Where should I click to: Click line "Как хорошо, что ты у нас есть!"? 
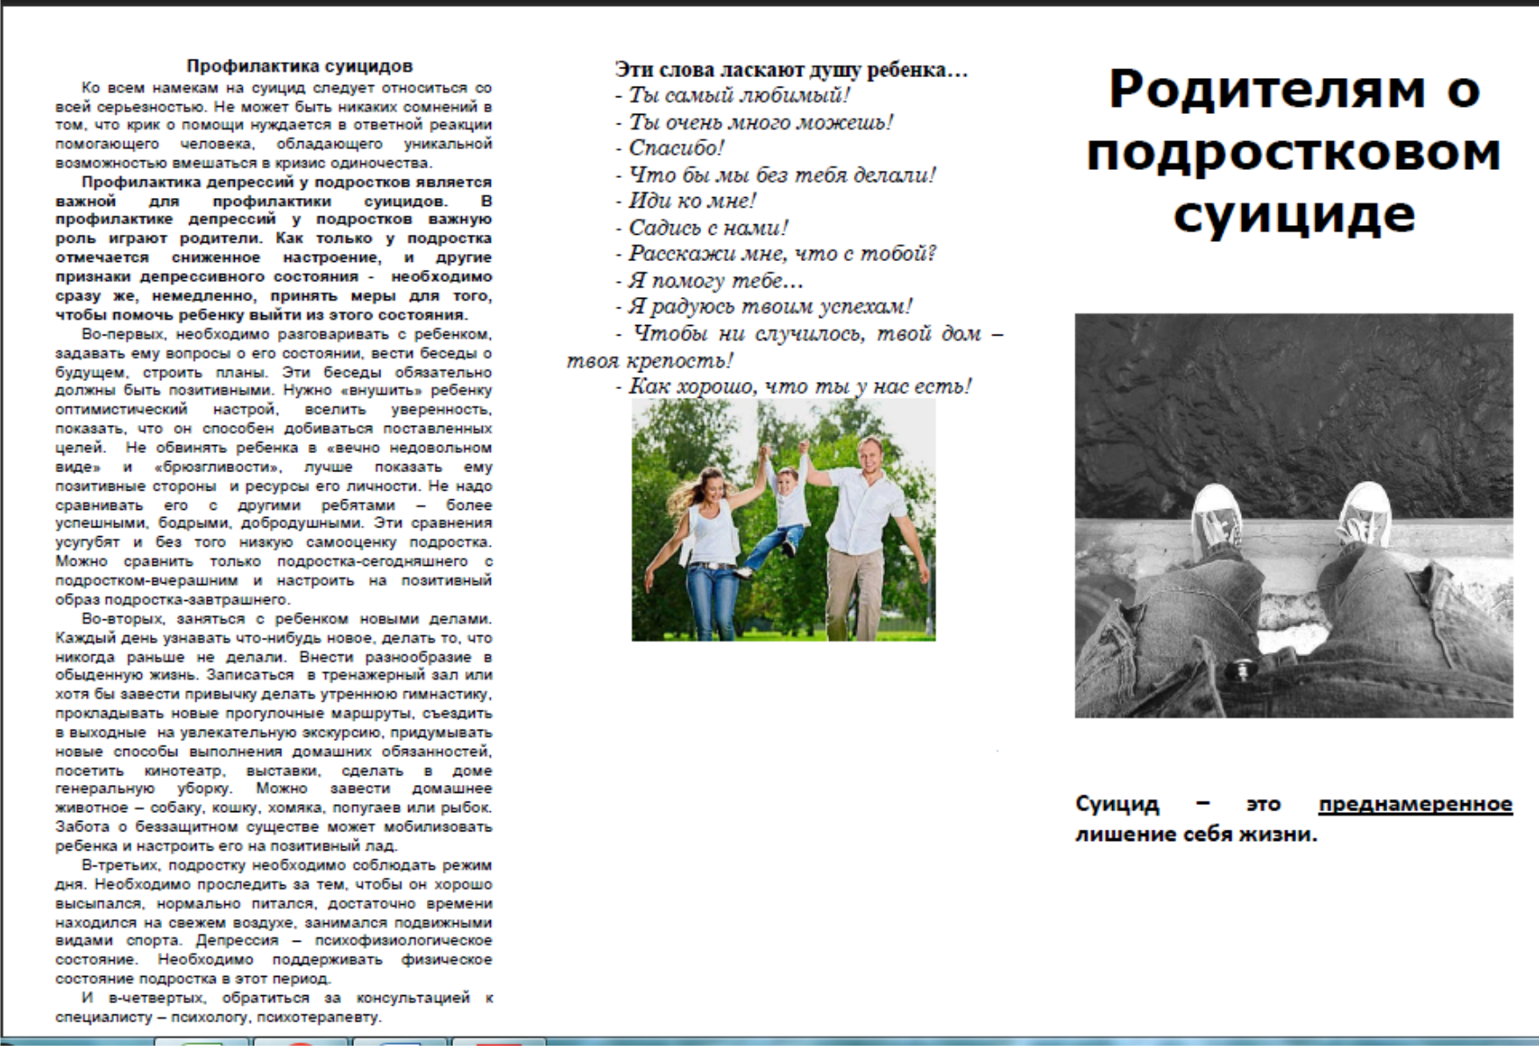(x=793, y=386)
